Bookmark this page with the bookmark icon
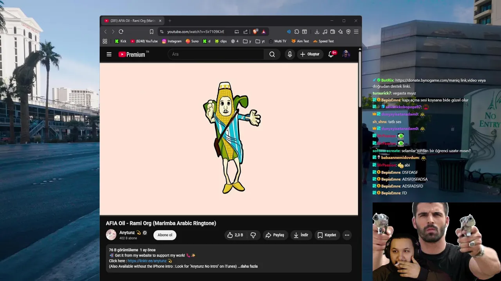501x281 pixels. click(151, 32)
